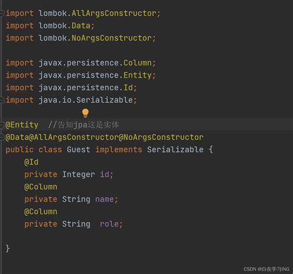Click the name field identifier
293x274 pixels.
pos(104,199)
